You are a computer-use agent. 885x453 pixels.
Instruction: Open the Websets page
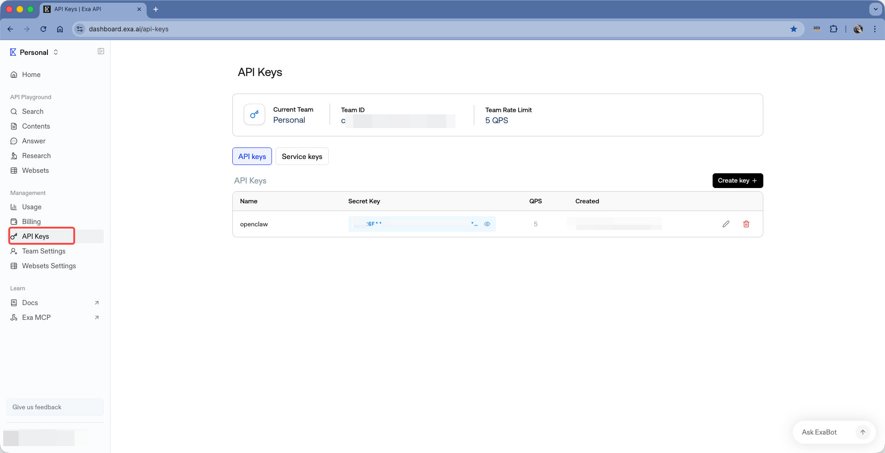[x=35, y=171]
